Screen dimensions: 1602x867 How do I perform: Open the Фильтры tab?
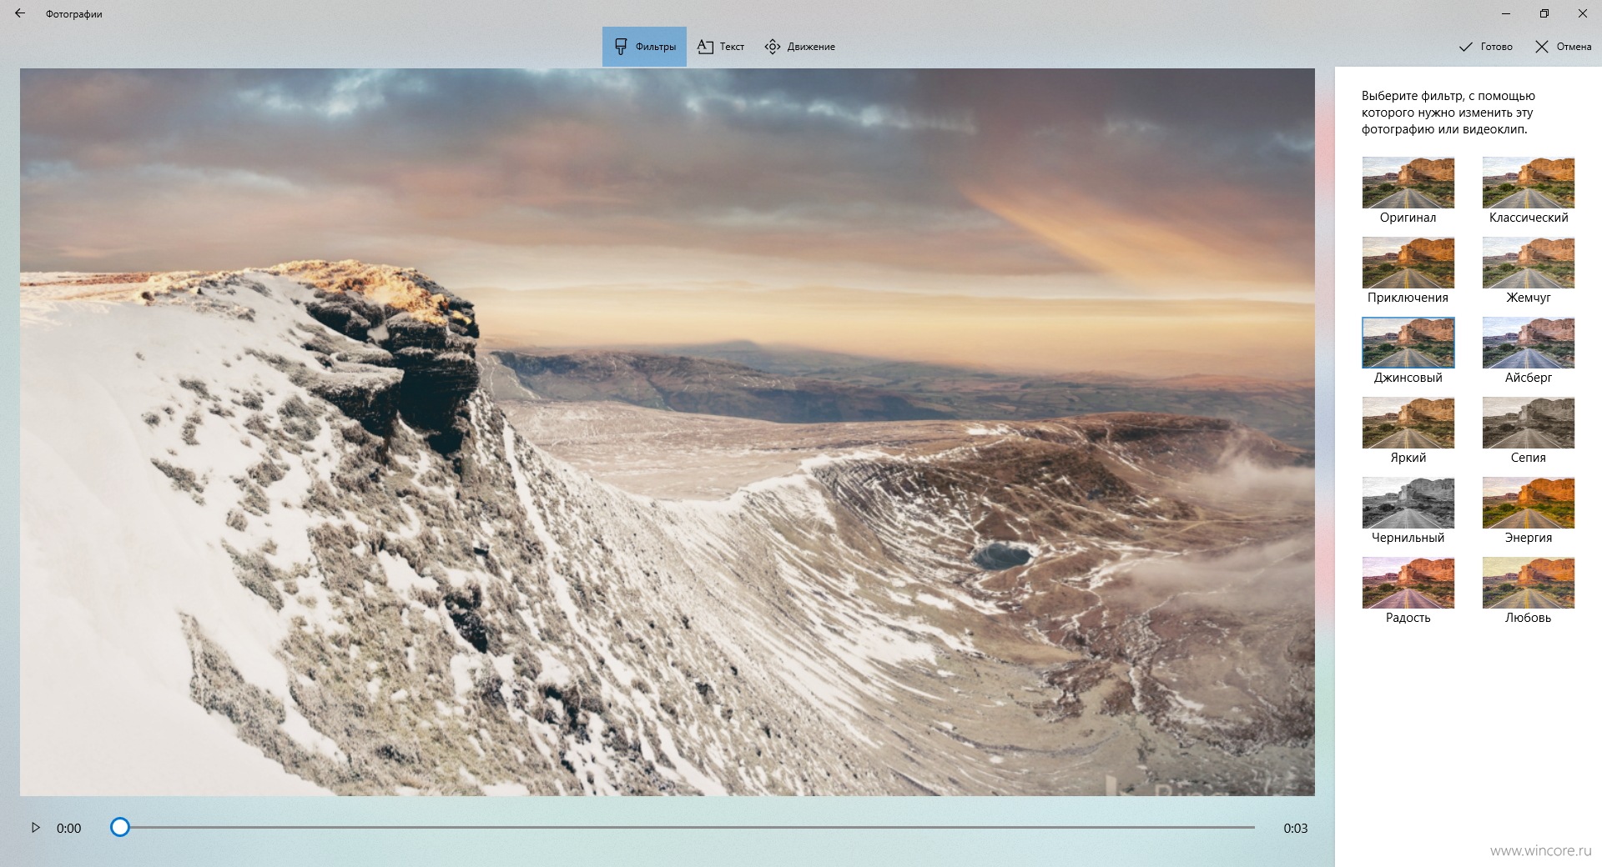[644, 47]
